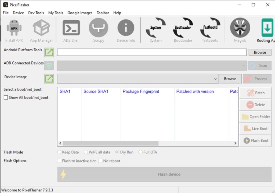Screen dimensions: 275x193
Task: Click the Android Platform Tools path field
Action: 151,52
